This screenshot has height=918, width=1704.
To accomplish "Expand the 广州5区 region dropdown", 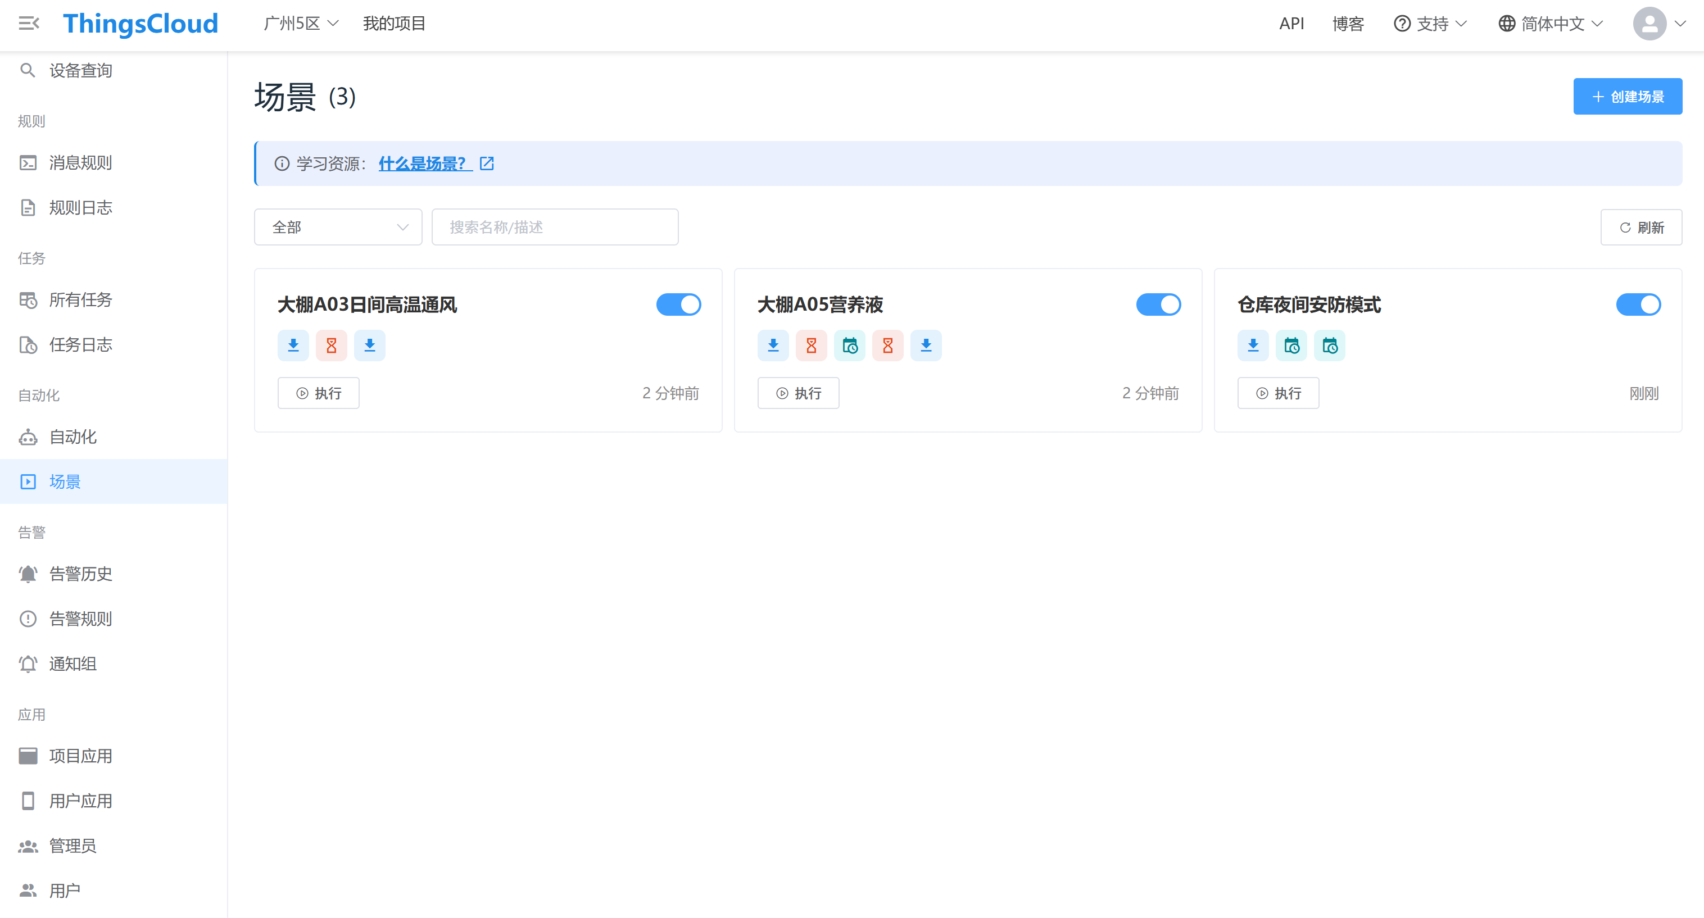I will point(300,24).
